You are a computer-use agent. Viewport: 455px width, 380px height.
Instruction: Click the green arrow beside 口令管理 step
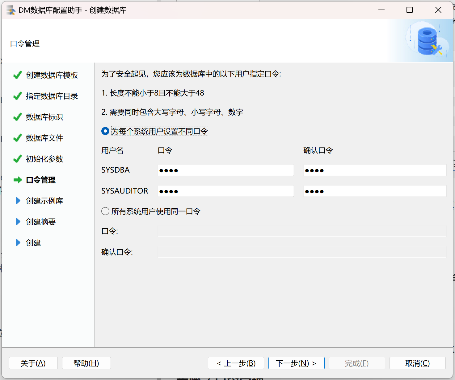[18, 180]
